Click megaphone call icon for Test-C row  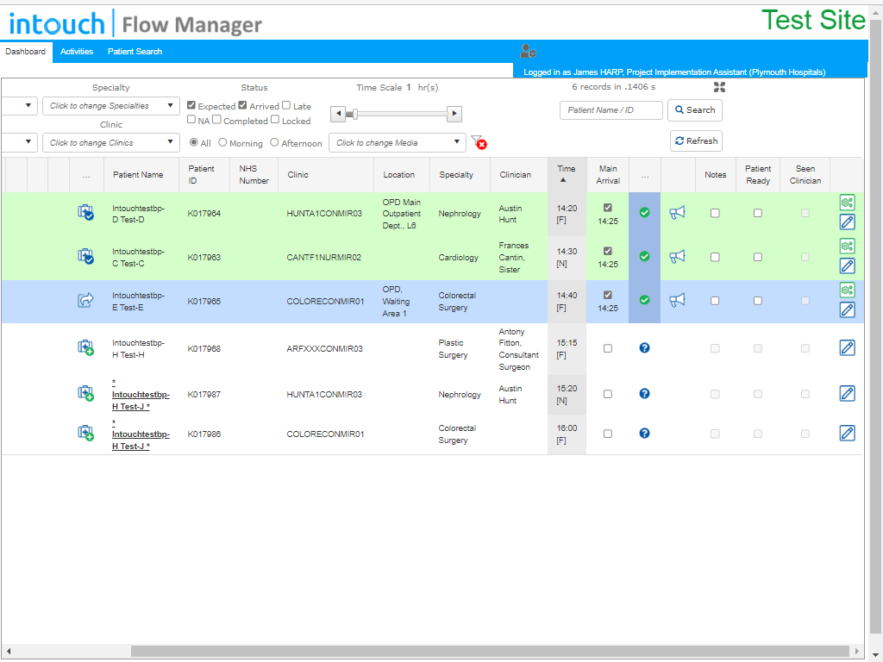pyautogui.click(x=677, y=256)
